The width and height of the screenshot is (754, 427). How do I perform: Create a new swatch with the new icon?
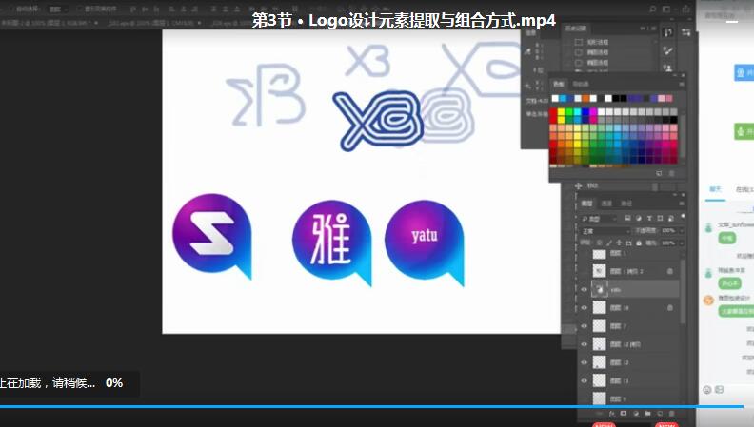click(659, 173)
